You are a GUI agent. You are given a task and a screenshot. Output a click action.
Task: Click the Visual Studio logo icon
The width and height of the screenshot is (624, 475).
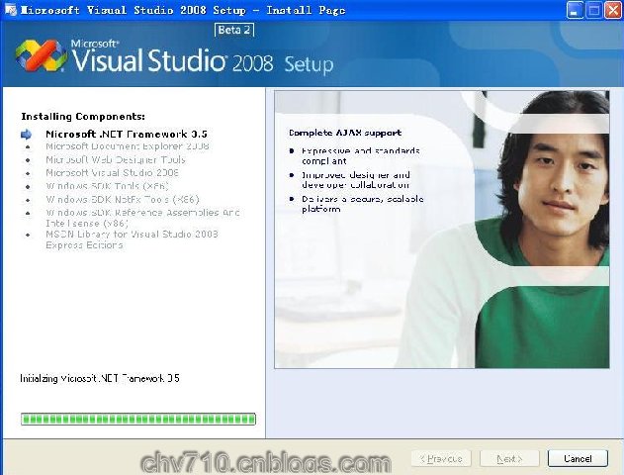click(x=41, y=55)
